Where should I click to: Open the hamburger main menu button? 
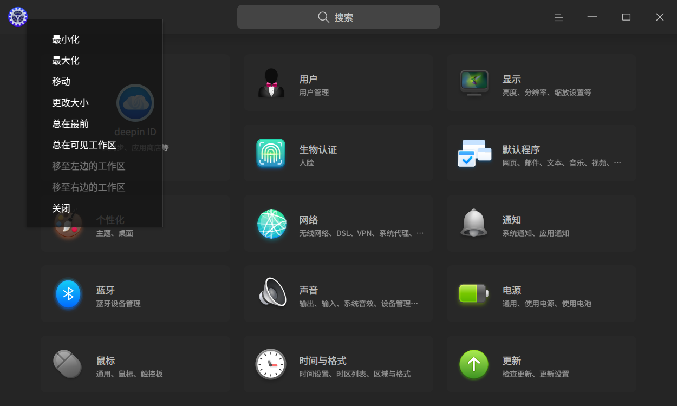(x=558, y=17)
